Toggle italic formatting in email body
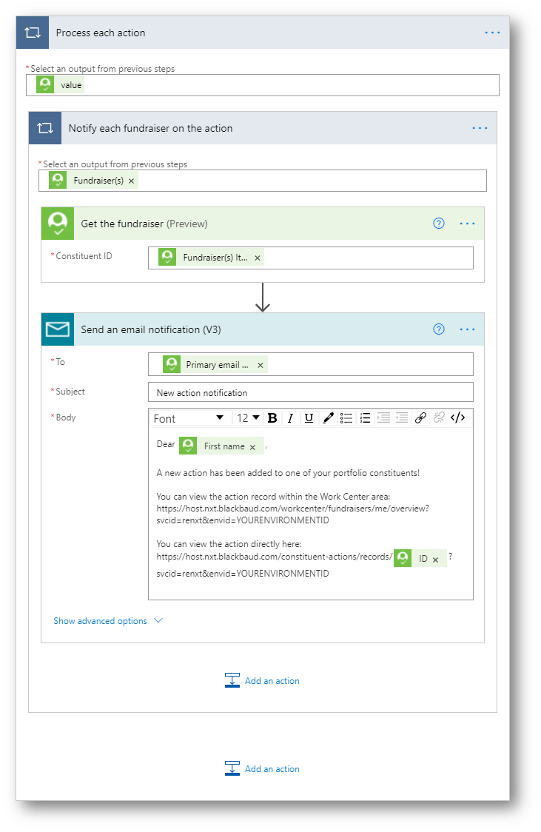The height and width of the screenshot is (832, 541). click(x=290, y=418)
